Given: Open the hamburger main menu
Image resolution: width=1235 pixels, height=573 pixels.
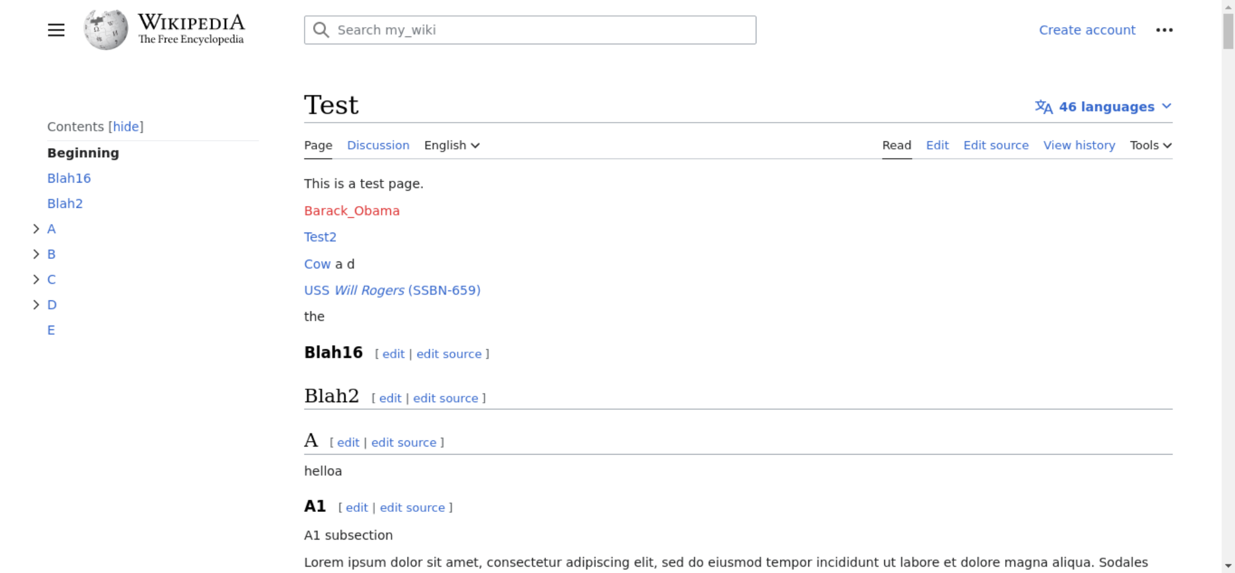Looking at the screenshot, I should click(x=56, y=30).
